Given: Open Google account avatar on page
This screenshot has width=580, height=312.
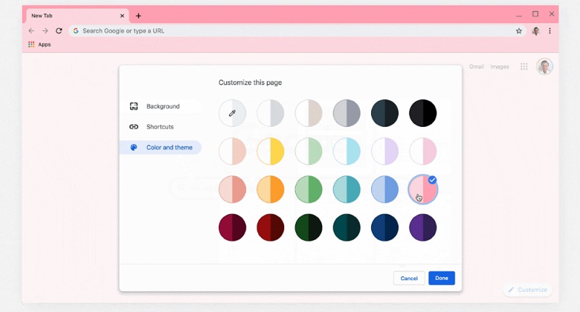Looking at the screenshot, I should [544, 67].
